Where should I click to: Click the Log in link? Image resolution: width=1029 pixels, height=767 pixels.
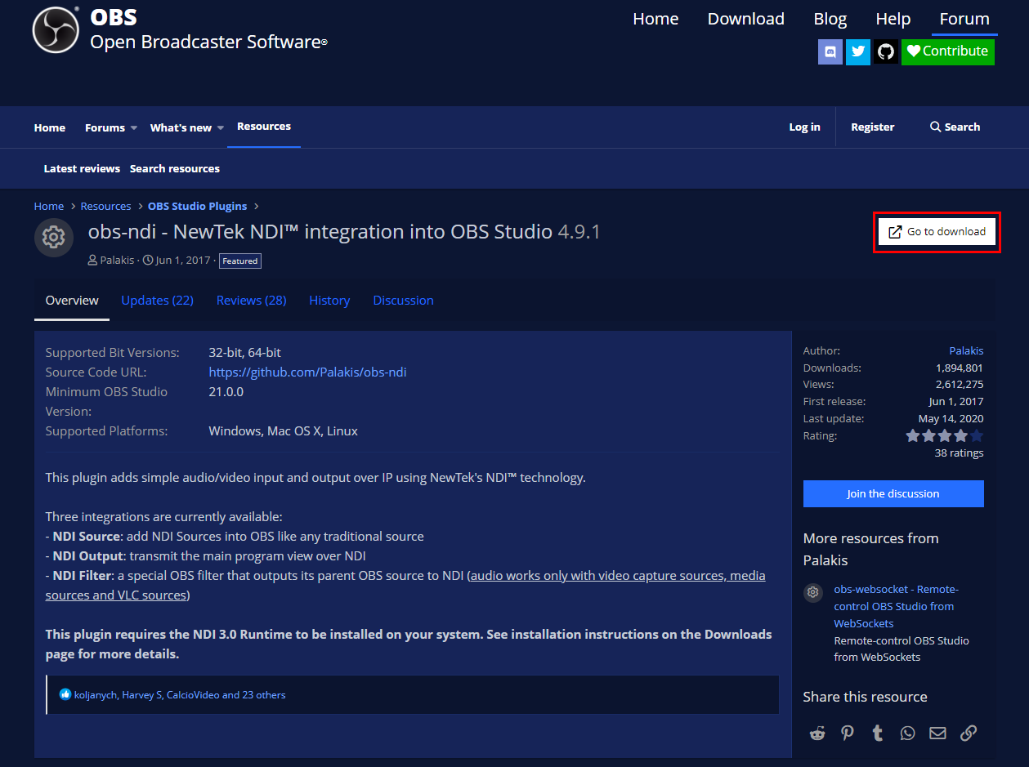pos(804,127)
